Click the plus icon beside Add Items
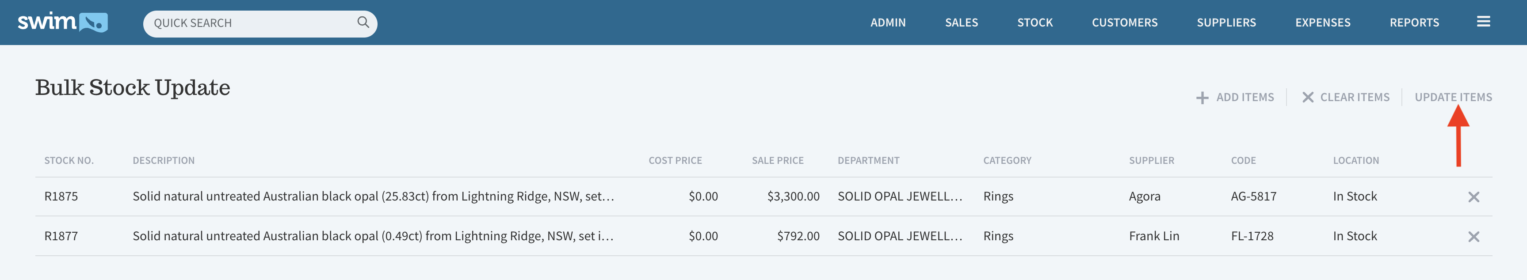Viewport: 1527px width, 280px height. click(1202, 98)
